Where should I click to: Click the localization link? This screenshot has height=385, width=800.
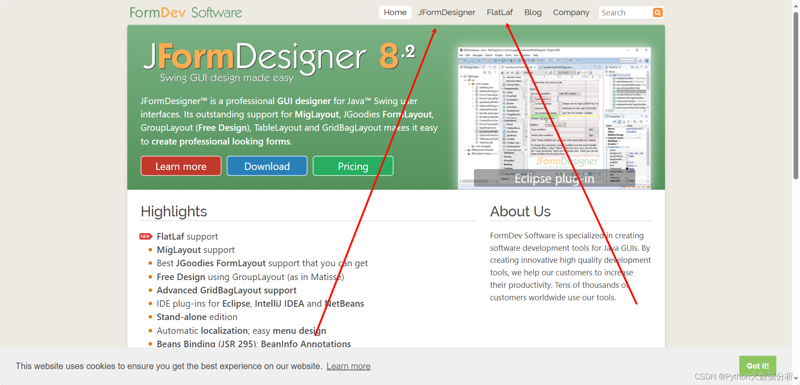coord(225,331)
